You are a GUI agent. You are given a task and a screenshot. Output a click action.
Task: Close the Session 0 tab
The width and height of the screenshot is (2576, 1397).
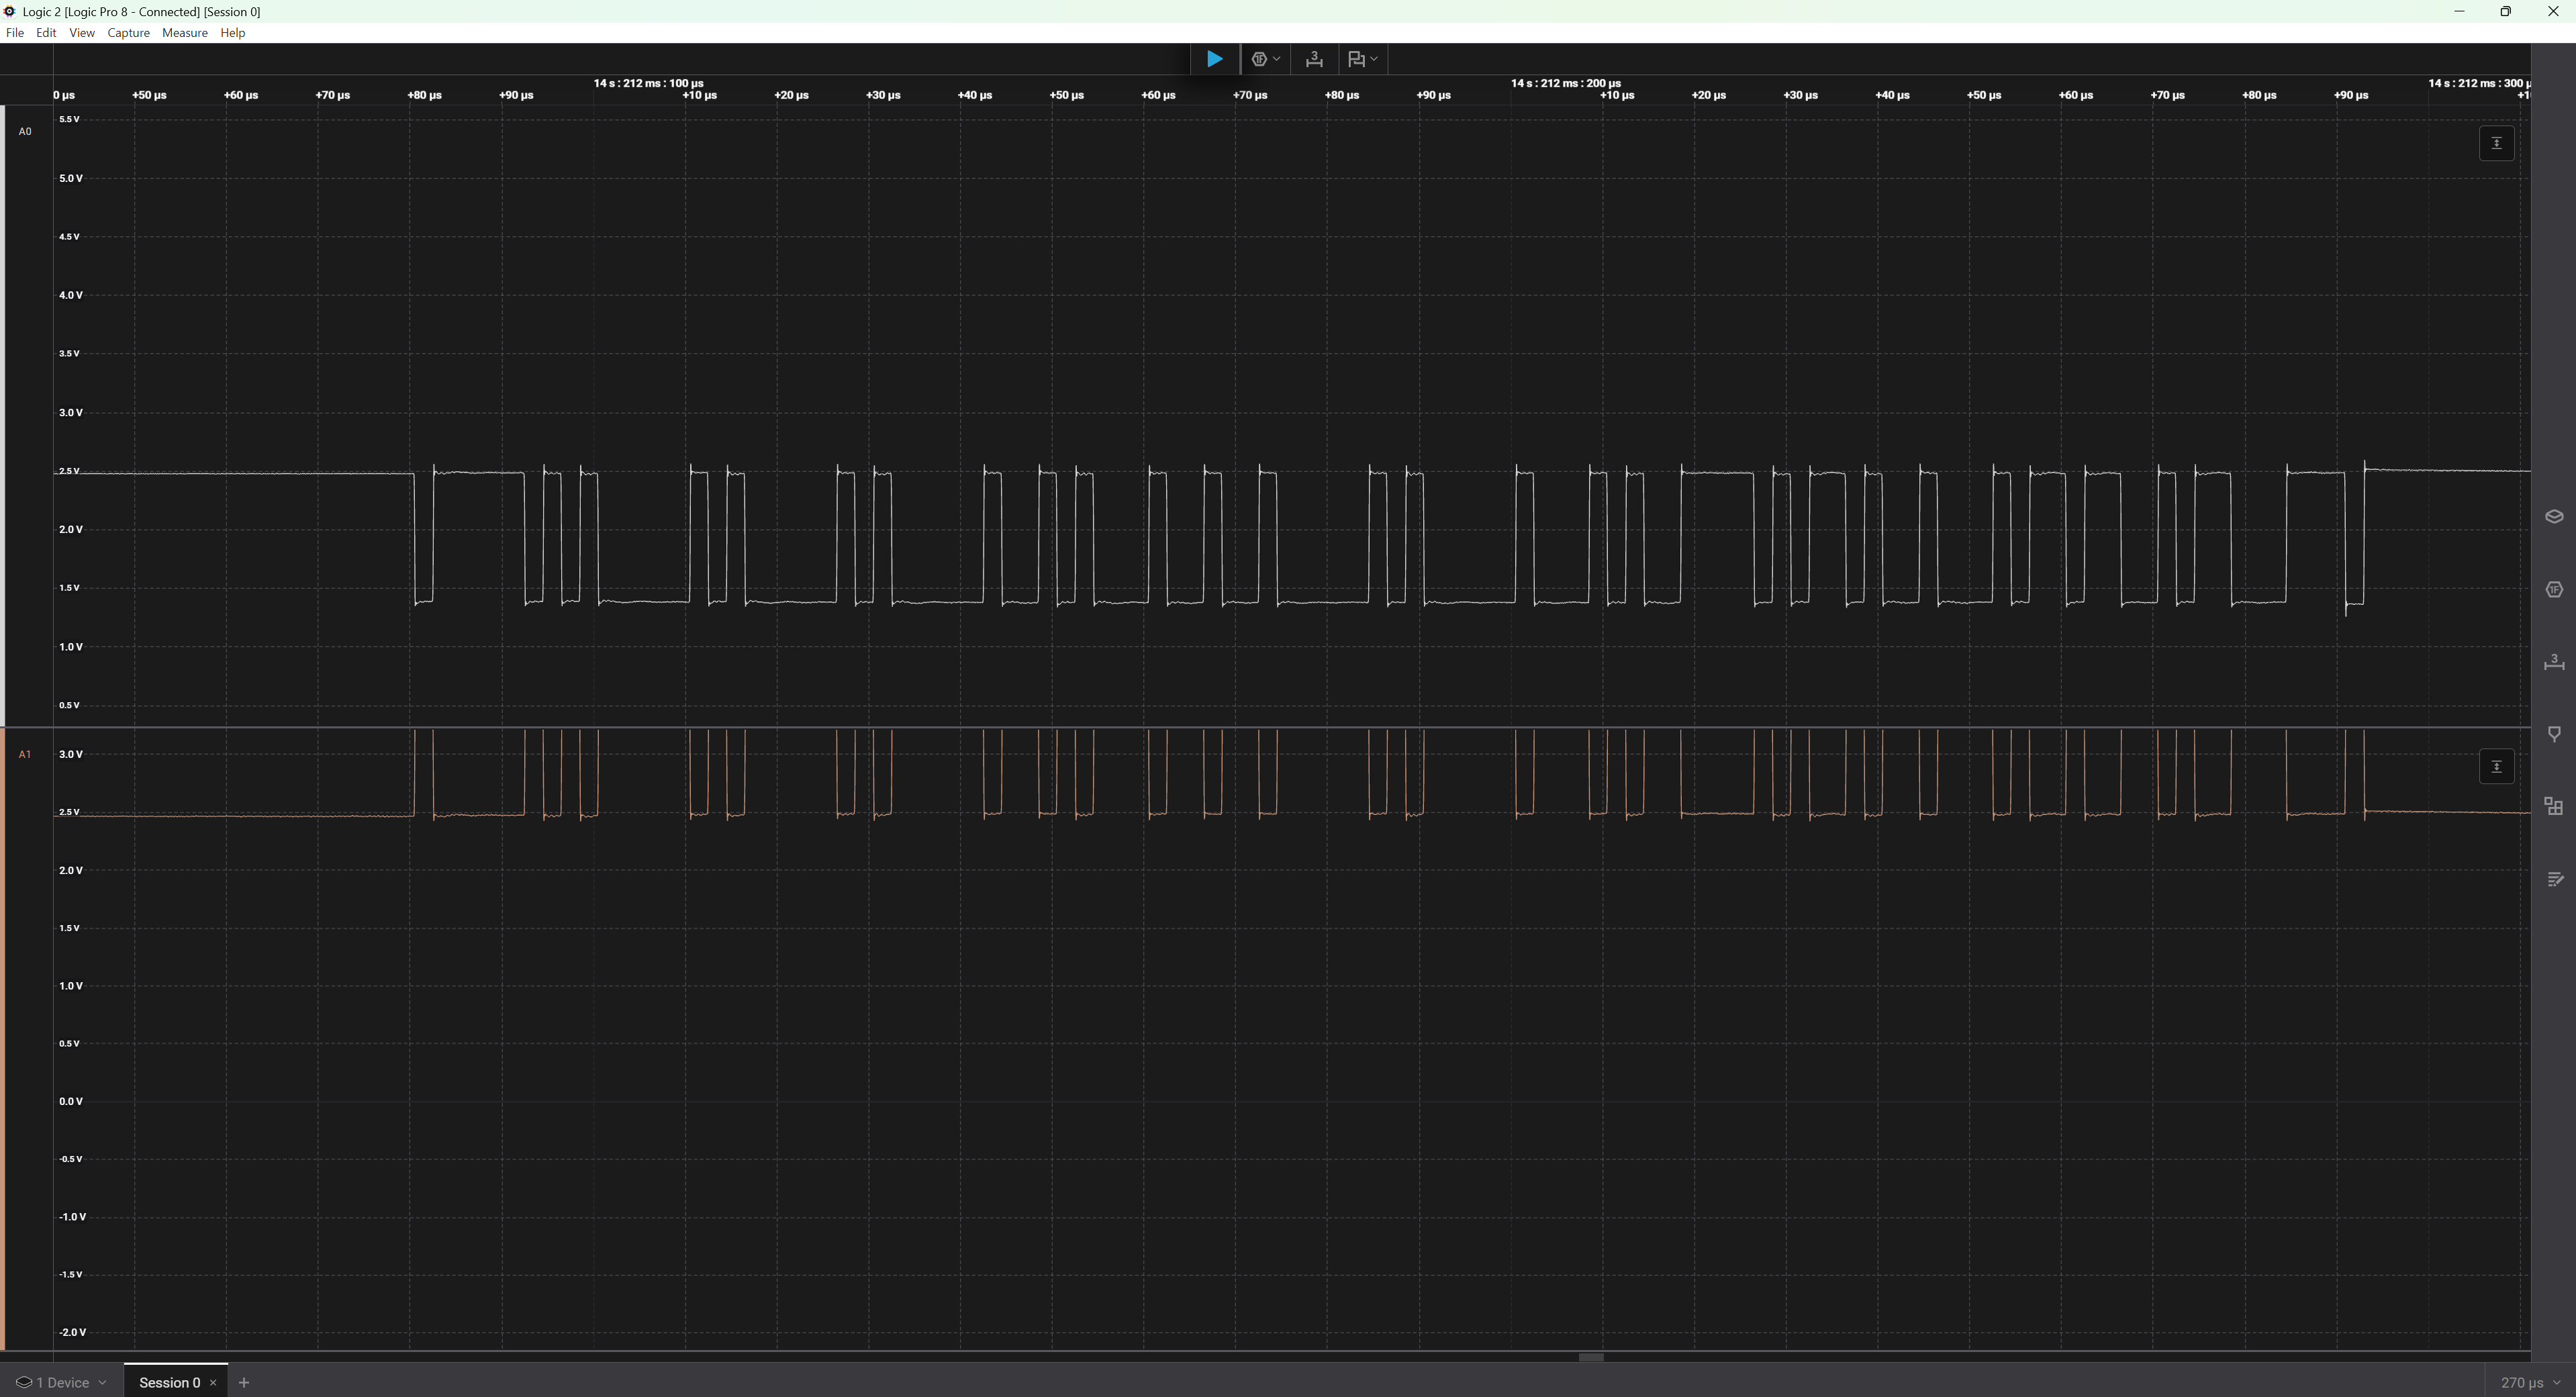pos(213,1383)
